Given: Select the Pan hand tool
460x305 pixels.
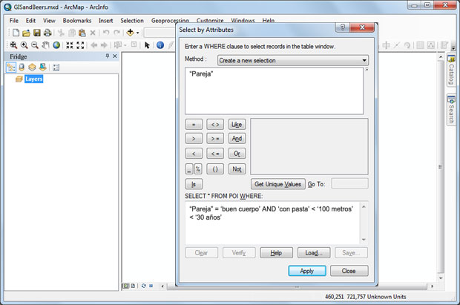Looking at the screenshot, I should pyautogui.click(x=45, y=45).
